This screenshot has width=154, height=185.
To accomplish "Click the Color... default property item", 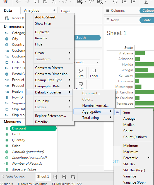I will pyautogui.click(x=88, y=99).
